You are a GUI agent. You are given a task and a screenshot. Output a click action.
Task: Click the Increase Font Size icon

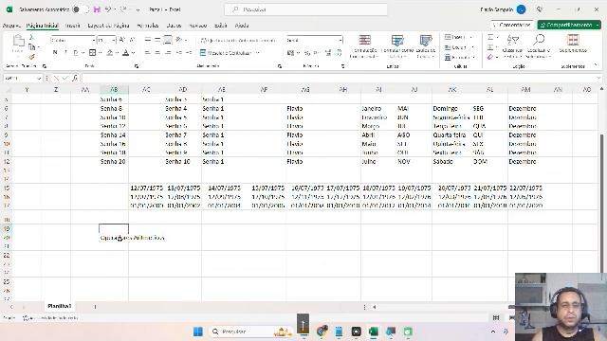[122, 40]
